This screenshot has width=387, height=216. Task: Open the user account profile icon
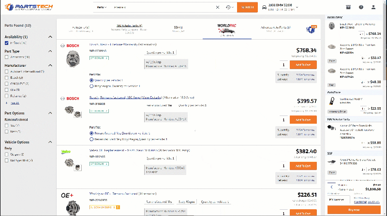coord(373,7)
